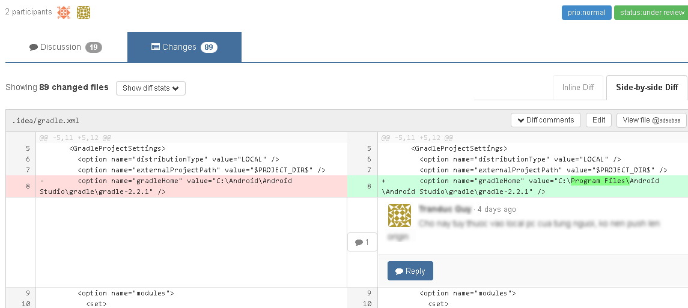
Task: Click the highlighted Program Files text
Action: tap(600, 181)
